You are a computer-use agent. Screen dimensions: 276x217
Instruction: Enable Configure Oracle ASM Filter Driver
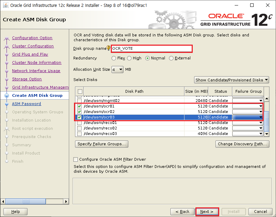pos(75,159)
